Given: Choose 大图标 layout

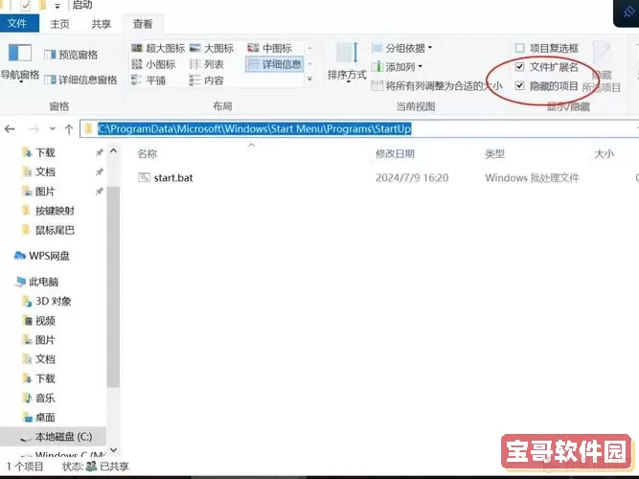Looking at the screenshot, I should click(212, 48).
